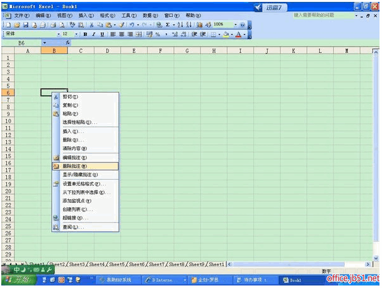Image resolution: width=382 pixels, height=288 pixels.
Task: Choose 显示/隐藏批注 in the context menu
Action: [x=85, y=175]
